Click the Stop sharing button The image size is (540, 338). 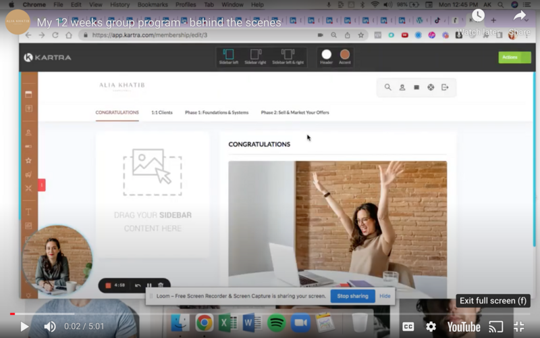pos(352,296)
